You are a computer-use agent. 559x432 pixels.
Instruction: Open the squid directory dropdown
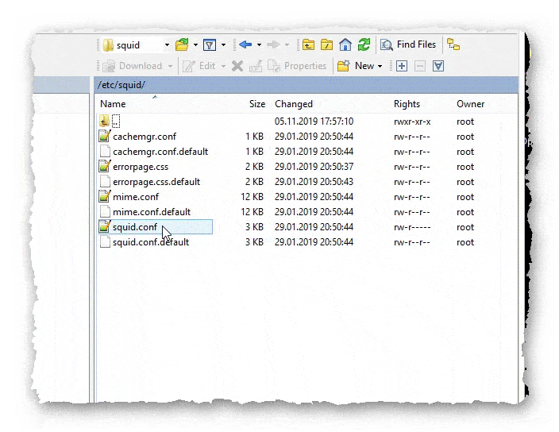point(166,45)
